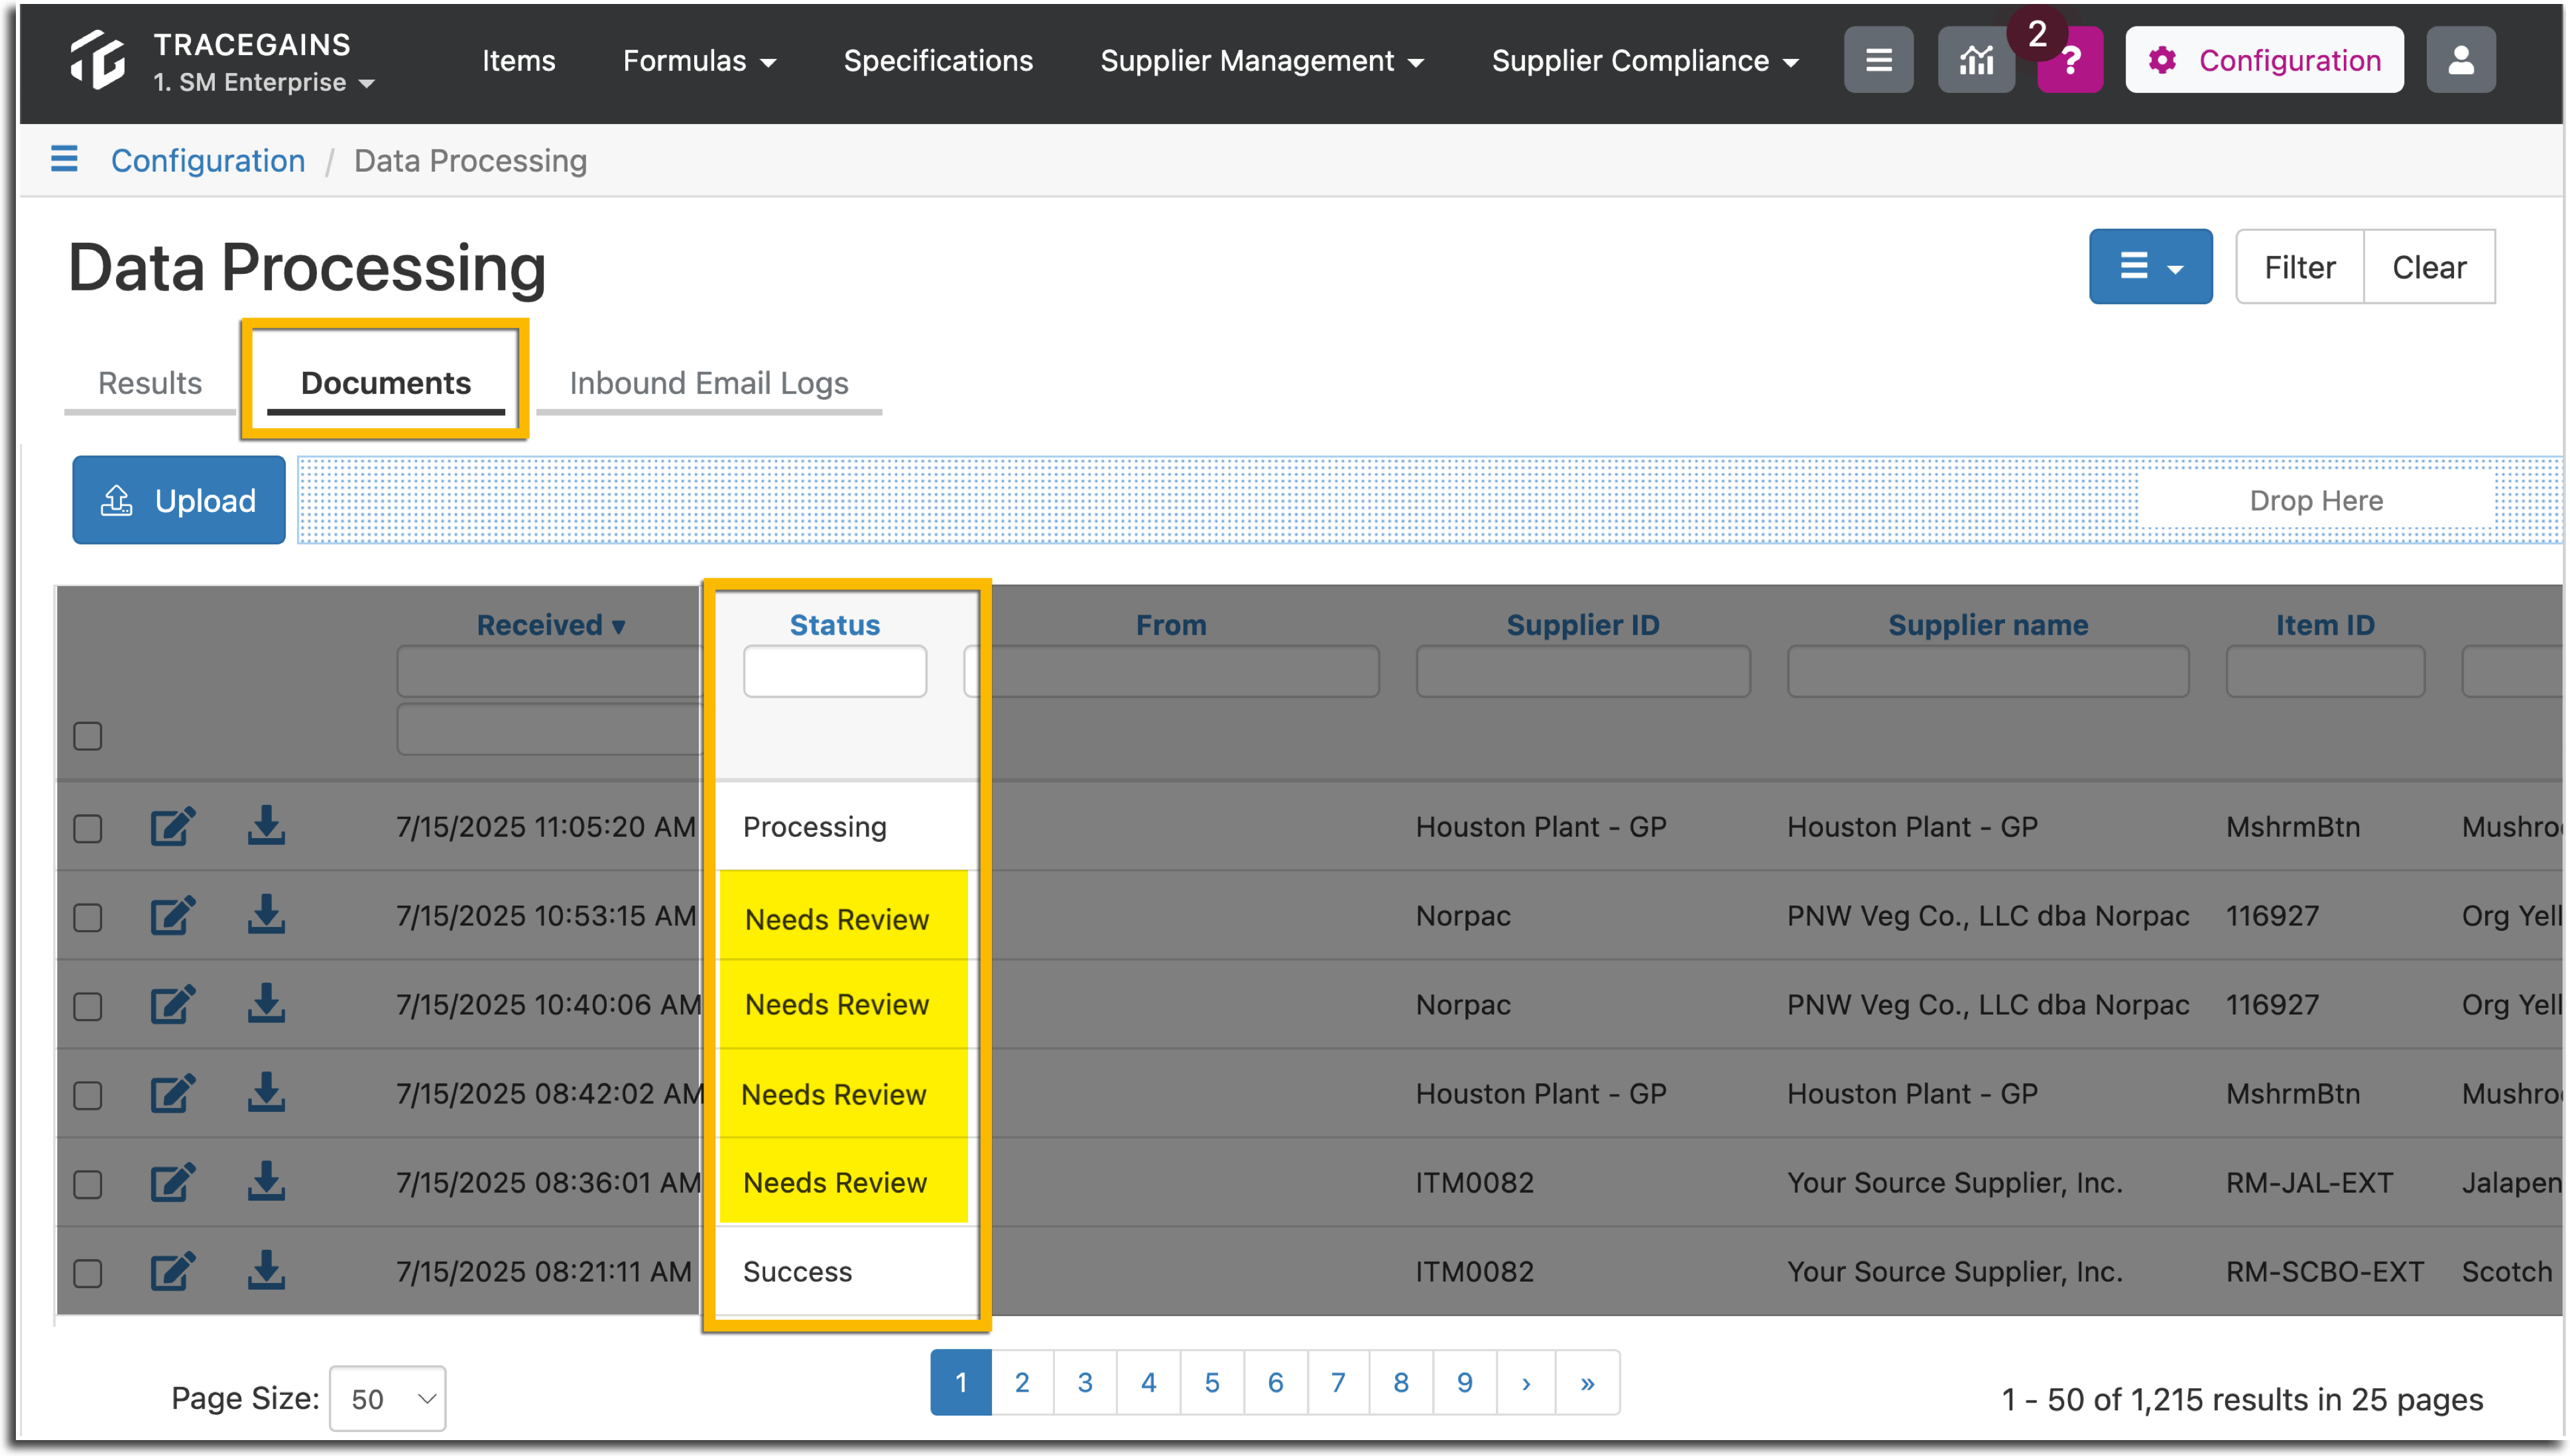
Task: Edit the 7/15/2025 08:36:01 AM document
Action: (x=172, y=1183)
